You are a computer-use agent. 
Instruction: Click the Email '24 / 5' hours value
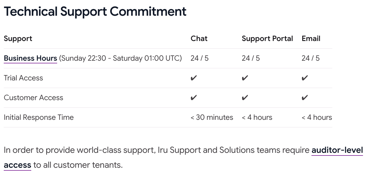click(311, 58)
